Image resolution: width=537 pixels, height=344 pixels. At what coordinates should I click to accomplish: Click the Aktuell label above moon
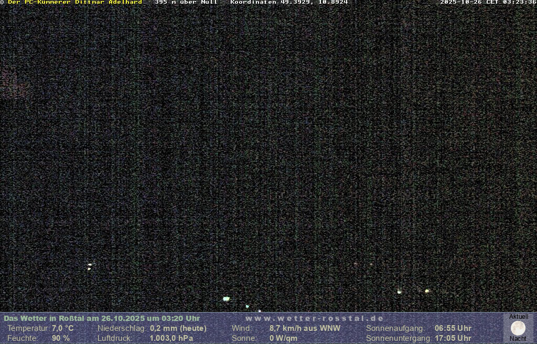tap(519, 317)
